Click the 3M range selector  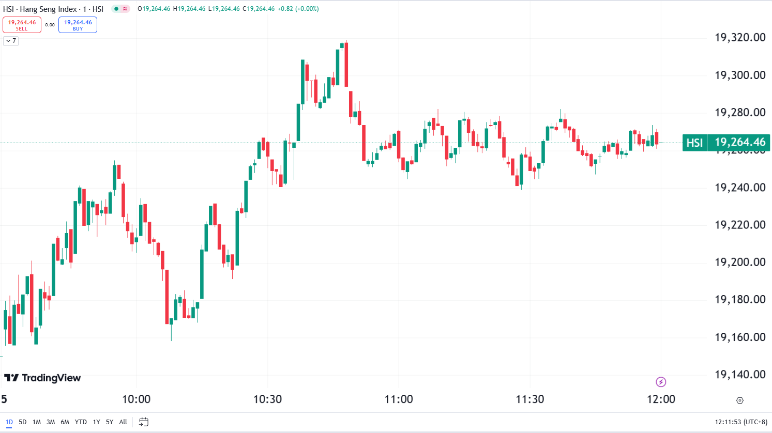[51, 422]
